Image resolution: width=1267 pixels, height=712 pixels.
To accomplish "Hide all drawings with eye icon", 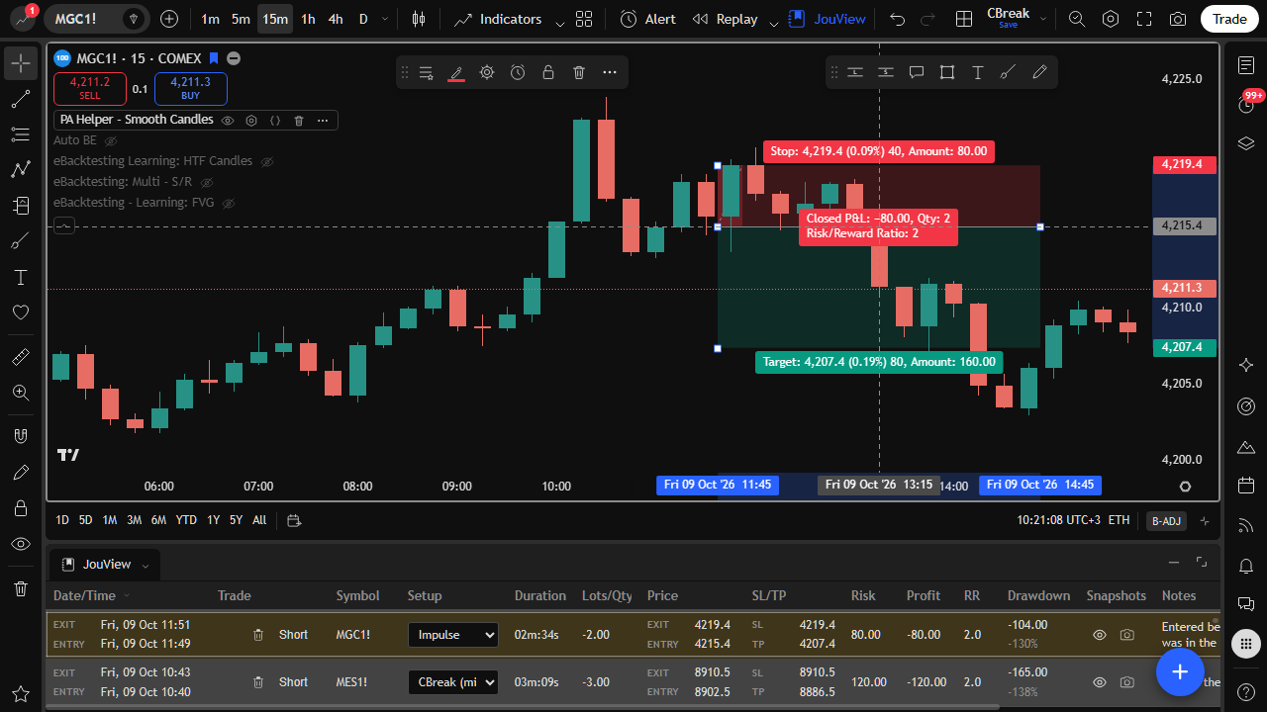I will 21,544.
